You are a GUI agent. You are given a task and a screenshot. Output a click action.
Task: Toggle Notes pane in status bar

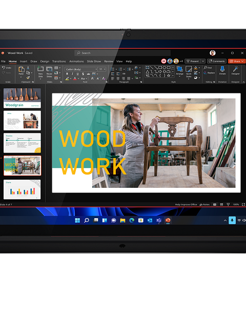[204, 204]
